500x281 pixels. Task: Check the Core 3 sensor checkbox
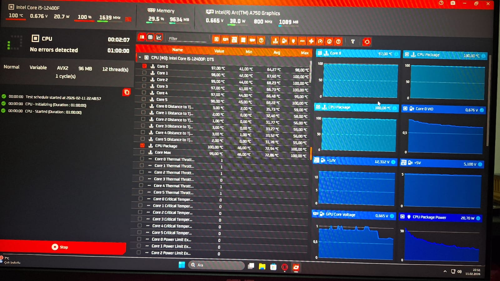pos(144,86)
